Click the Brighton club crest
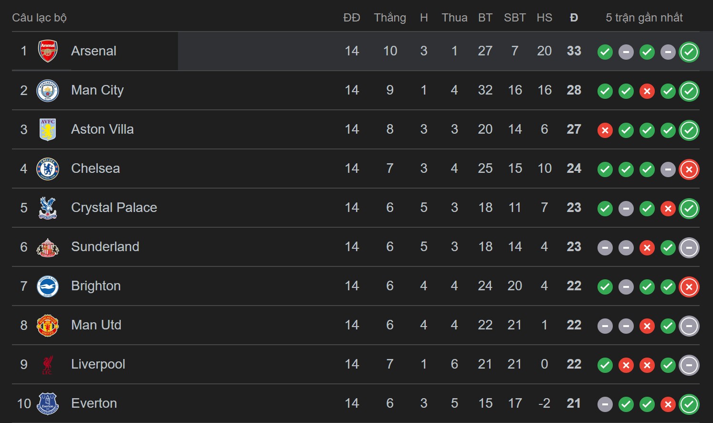The image size is (713, 423). (x=48, y=286)
